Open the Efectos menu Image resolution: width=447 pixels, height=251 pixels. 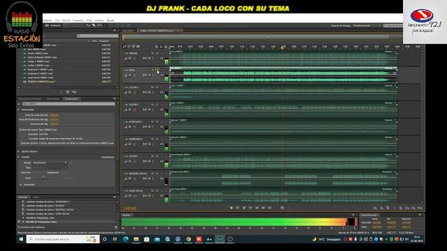coord(66,20)
